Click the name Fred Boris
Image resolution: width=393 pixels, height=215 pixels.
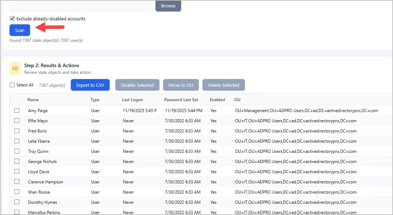(x=37, y=131)
